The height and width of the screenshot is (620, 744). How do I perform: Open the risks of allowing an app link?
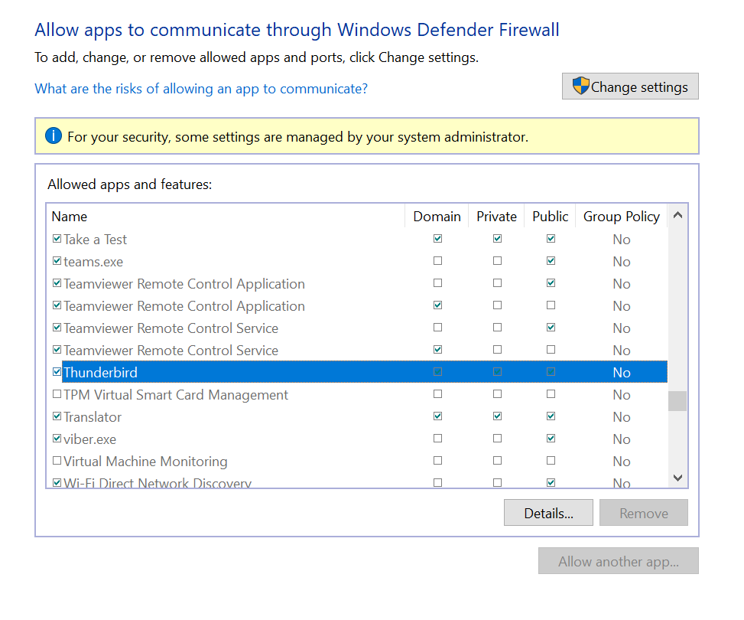pyautogui.click(x=201, y=89)
